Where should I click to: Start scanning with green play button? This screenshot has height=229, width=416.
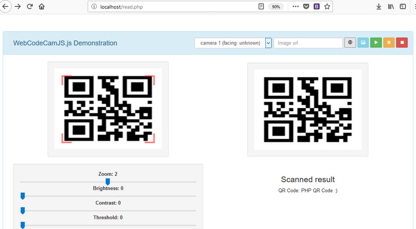pyautogui.click(x=376, y=43)
